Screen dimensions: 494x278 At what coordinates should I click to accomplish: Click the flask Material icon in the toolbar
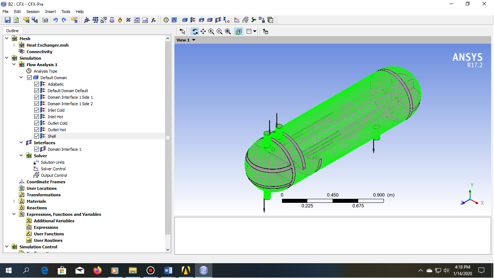[x=112, y=20]
